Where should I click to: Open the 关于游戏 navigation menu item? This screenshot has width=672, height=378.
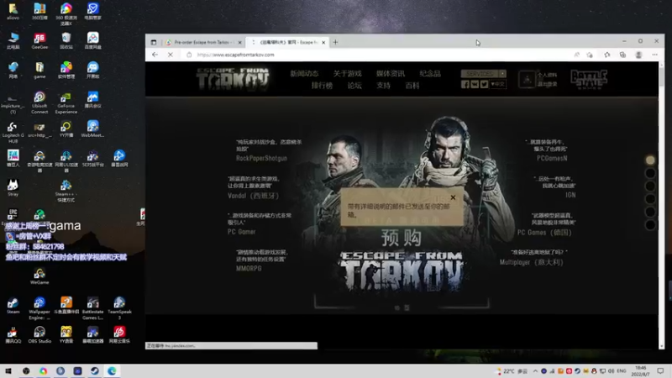pos(347,74)
